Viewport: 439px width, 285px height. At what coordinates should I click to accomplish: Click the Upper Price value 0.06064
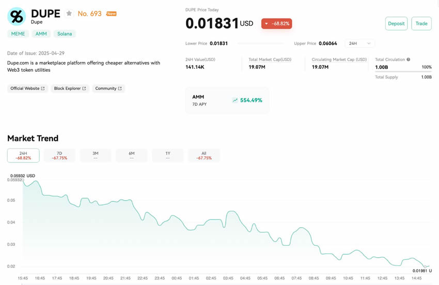(x=328, y=43)
